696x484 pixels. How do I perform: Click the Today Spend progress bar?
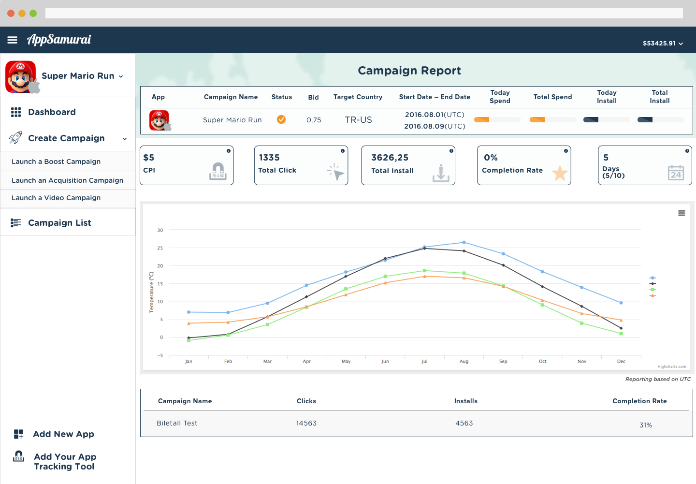497,120
